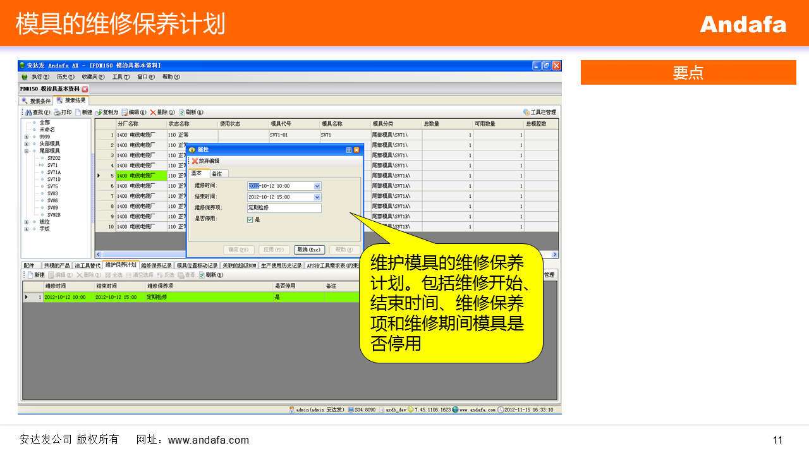This screenshot has height=455, width=809.
Task: Select SV75 in the mold tree
Action: pos(52,186)
